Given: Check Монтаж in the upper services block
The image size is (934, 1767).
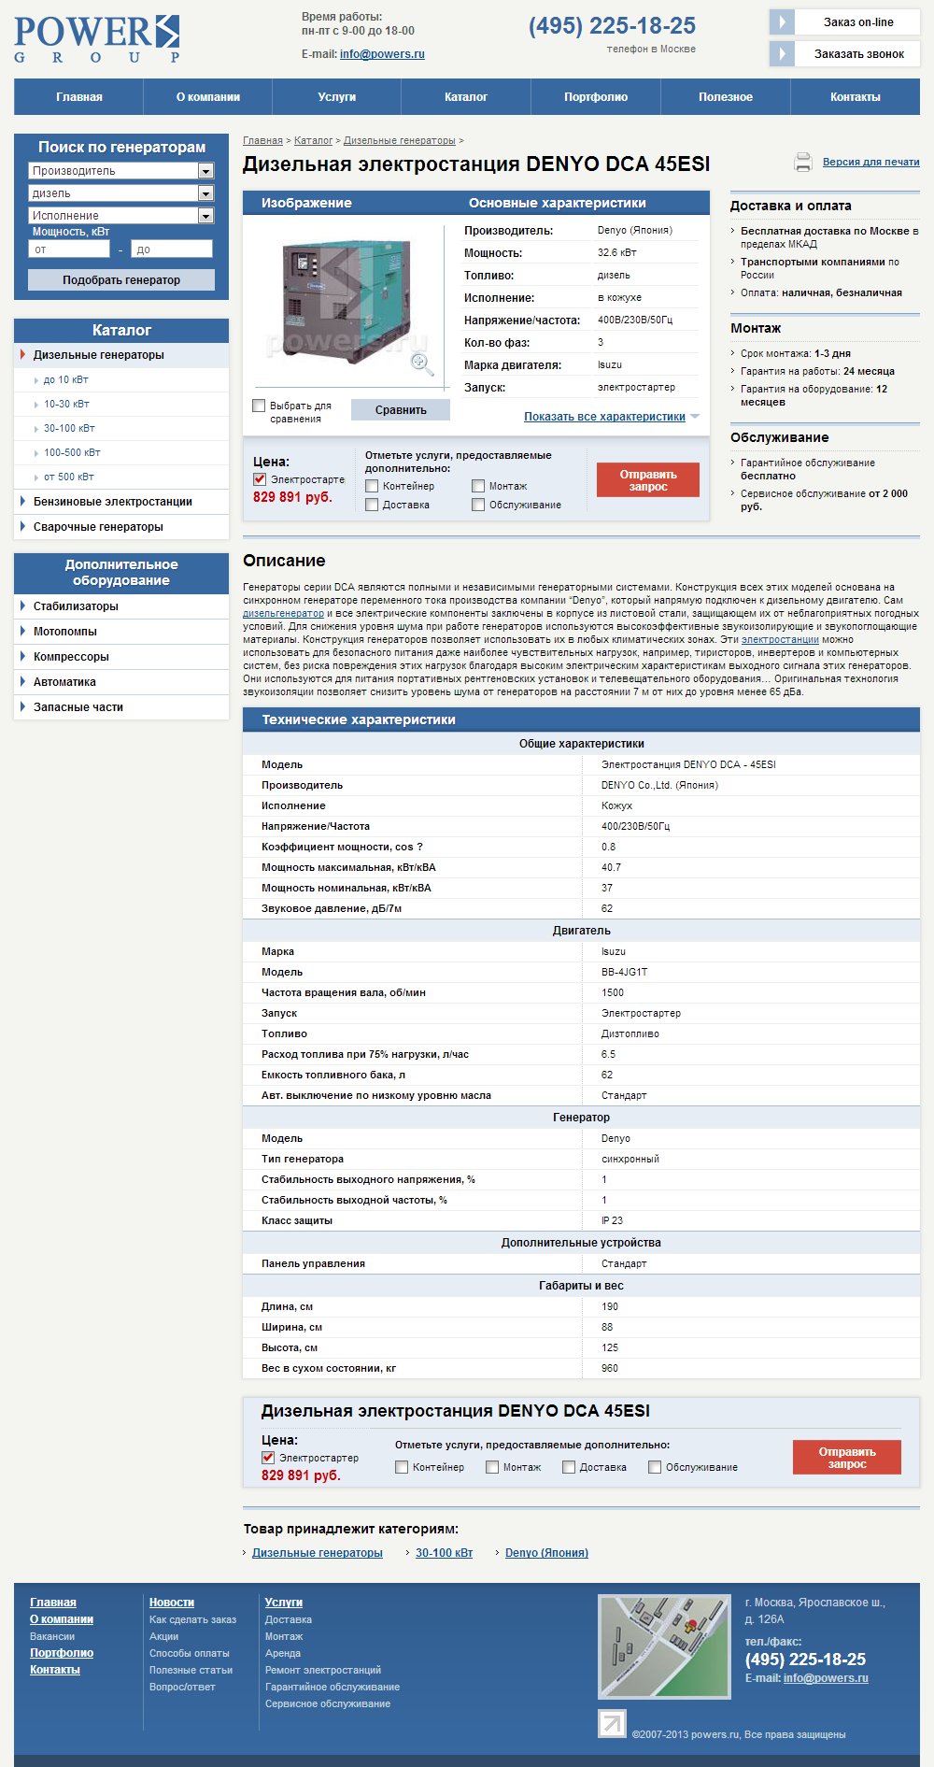Looking at the screenshot, I should [x=478, y=486].
